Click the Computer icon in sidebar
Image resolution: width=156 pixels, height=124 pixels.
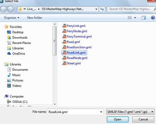pyautogui.click(x=6, y=96)
